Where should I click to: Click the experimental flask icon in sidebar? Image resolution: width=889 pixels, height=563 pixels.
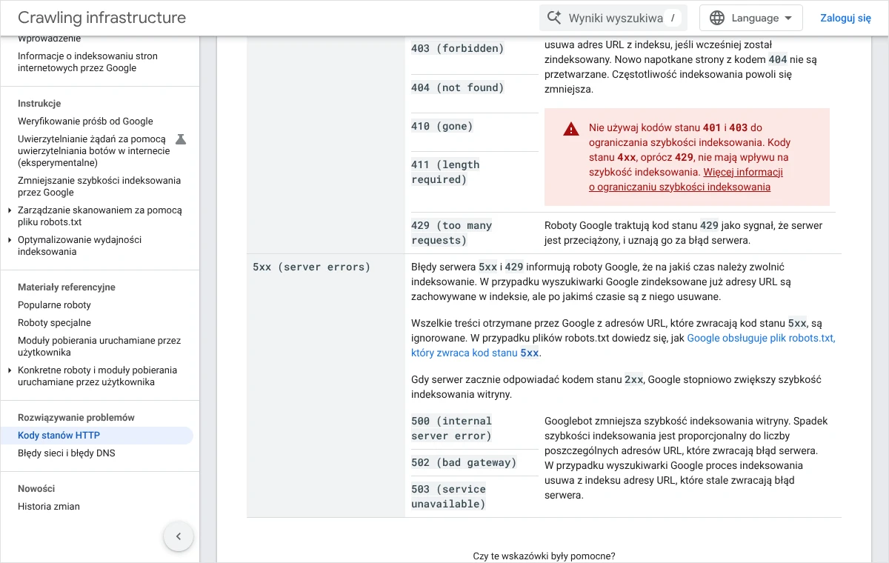coord(180,139)
